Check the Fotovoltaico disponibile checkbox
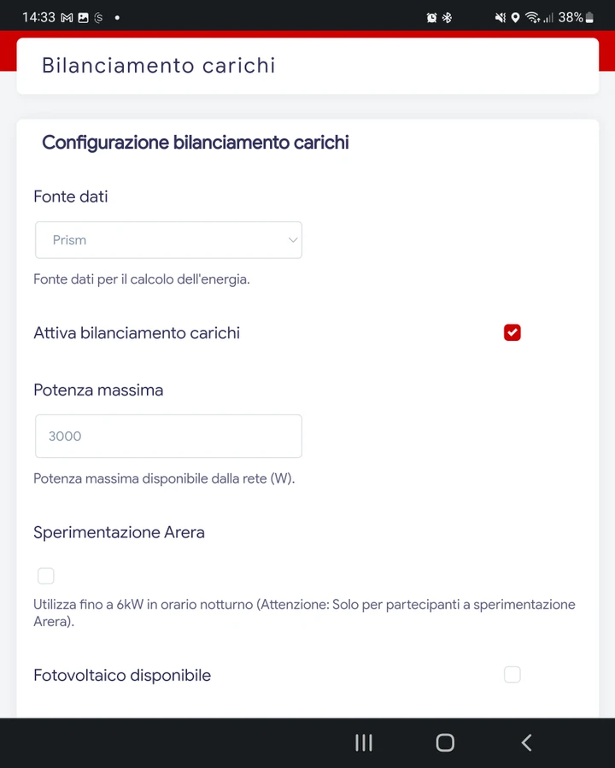615x768 pixels. [512, 674]
